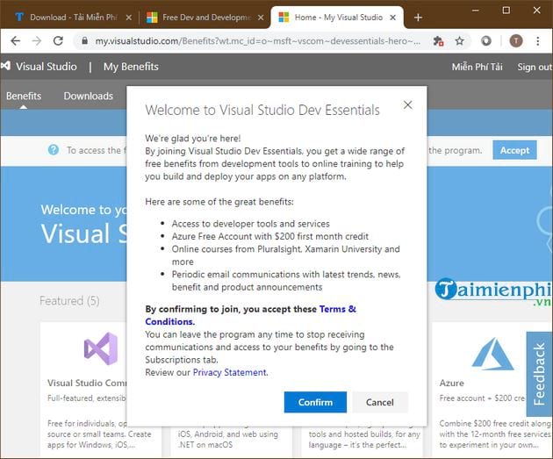This screenshot has height=459, width=553.
Task: Click the Visual Studio Community card title
Action: pyautogui.click(x=87, y=383)
